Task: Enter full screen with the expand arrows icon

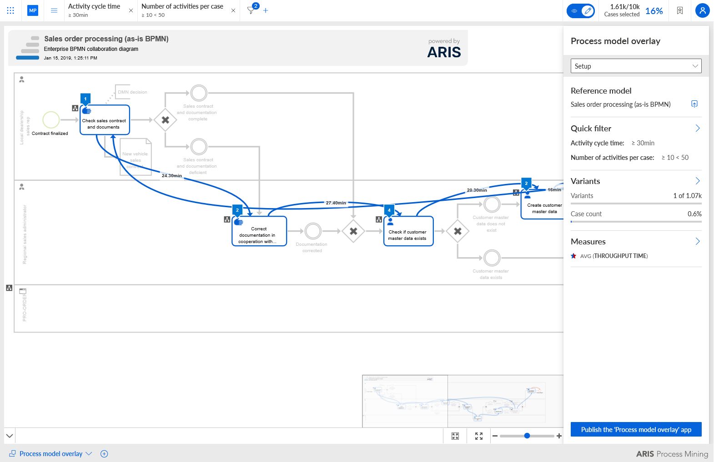Action: coord(479,436)
